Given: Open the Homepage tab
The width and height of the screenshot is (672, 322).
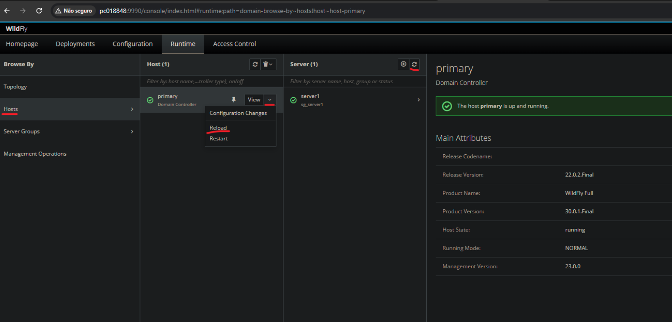Looking at the screenshot, I should pos(22,44).
